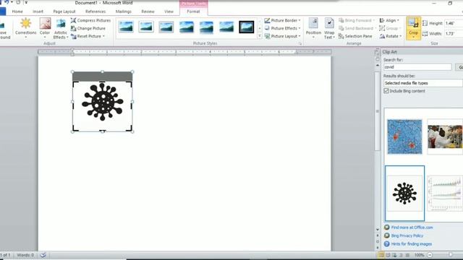Viewport: 463px width, 260px height.
Task: Click the Group command
Action: tap(389, 28)
